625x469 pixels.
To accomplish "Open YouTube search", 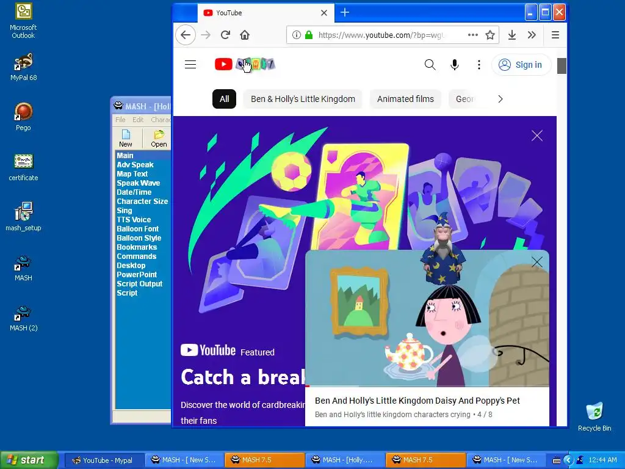I will pyautogui.click(x=430, y=65).
